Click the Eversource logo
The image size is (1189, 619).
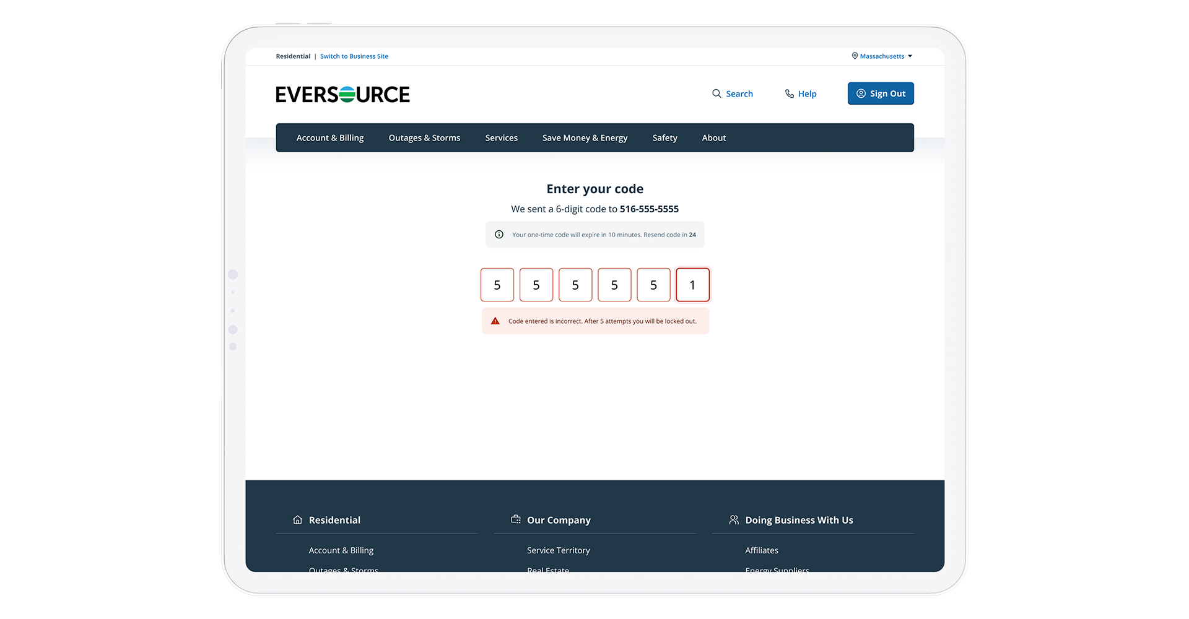coord(342,94)
